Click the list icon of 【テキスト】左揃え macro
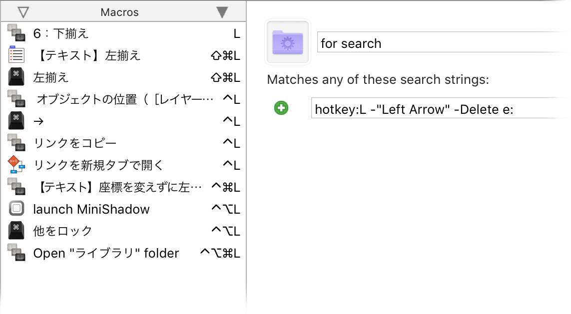The image size is (571, 314). point(16,55)
